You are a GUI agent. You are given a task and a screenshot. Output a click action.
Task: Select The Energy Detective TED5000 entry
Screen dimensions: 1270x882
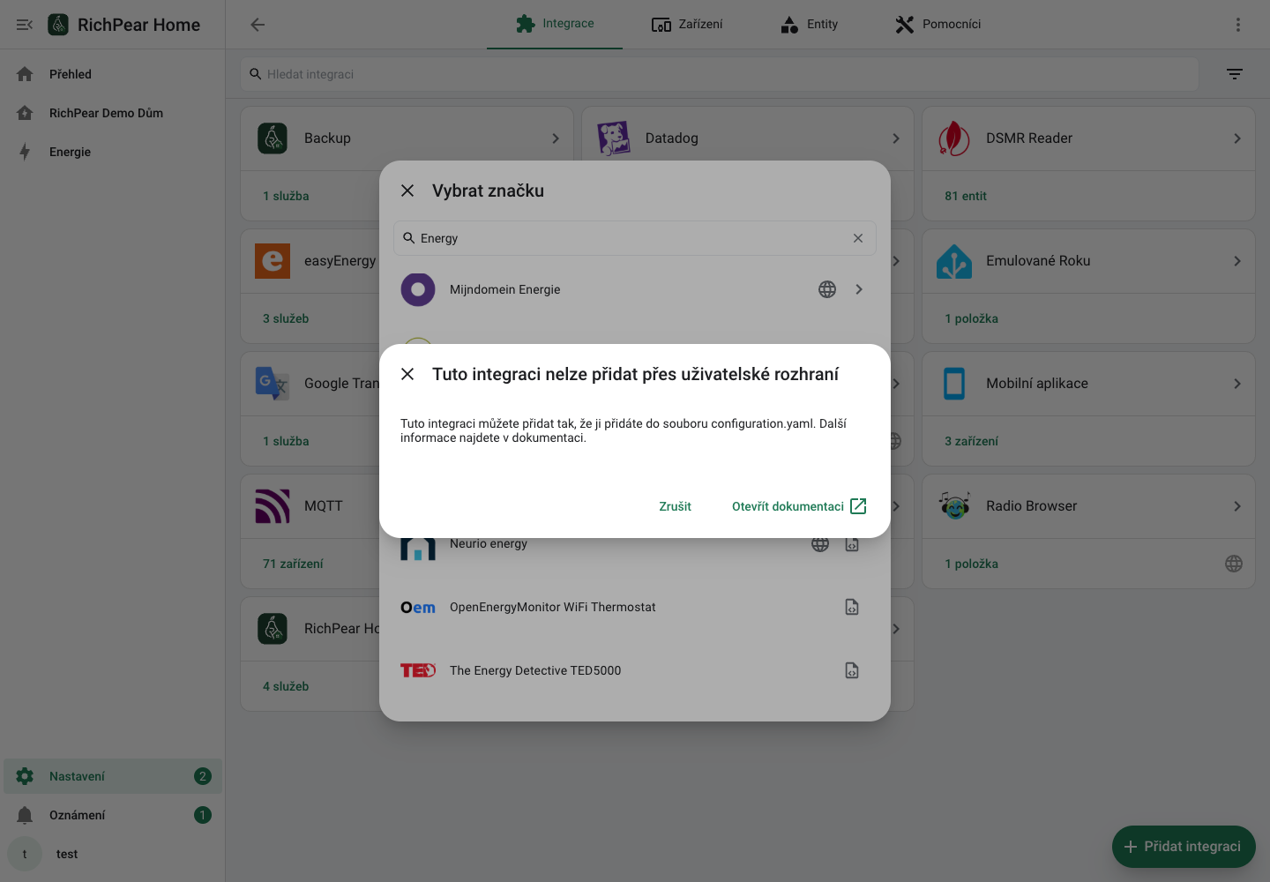pos(635,670)
